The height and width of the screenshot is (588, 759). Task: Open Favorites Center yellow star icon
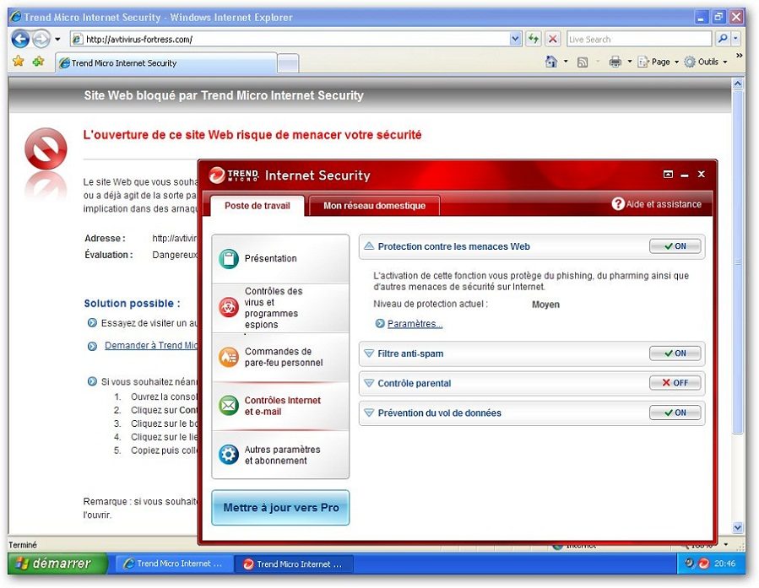tap(19, 62)
